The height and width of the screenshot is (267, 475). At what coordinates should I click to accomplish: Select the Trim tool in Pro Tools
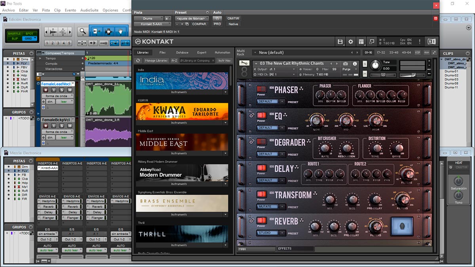tap(96, 31)
